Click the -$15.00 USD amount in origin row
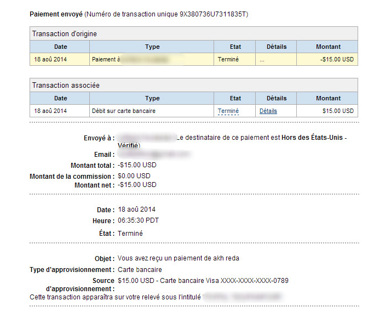 [x=337, y=59]
